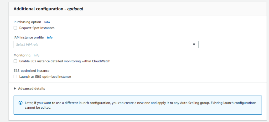This screenshot has height=122, width=269.
Task: Click the Request Spot Instances label text
Action: click(x=37, y=28)
